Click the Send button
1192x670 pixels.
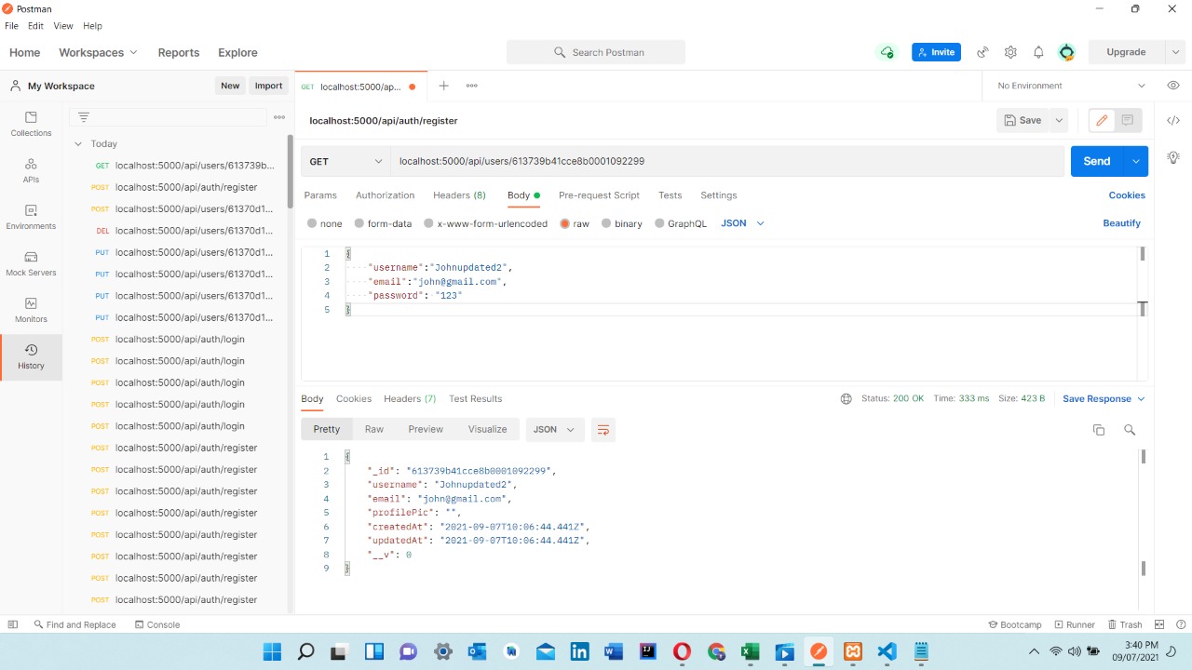pos(1097,161)
